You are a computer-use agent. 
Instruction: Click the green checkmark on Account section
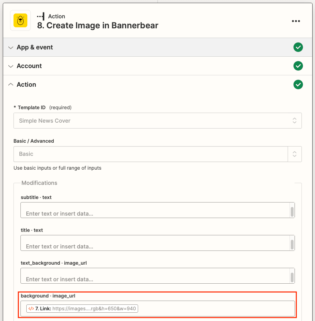click(x=298, y=66)
